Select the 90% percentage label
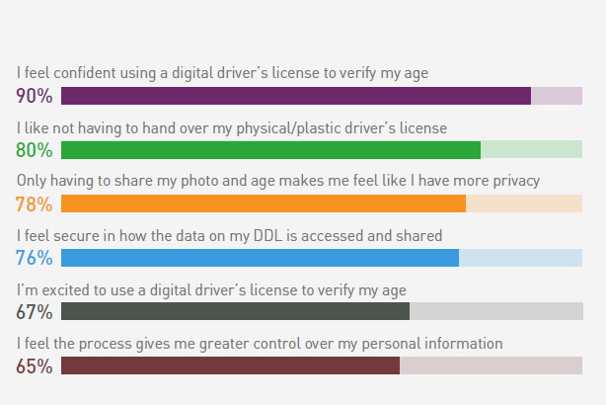This screenshot has height=405, width=606. [34, 96]
